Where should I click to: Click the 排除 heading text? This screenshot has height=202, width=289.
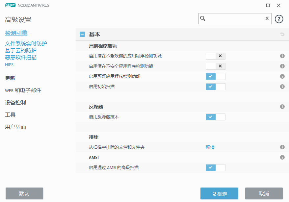pyautogui.click(x=93, y=137)
